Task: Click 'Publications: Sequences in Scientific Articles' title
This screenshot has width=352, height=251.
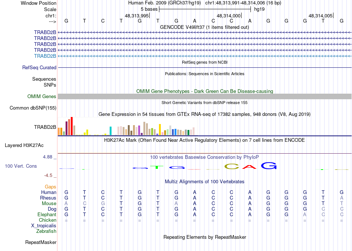Action: [x=205, y=74]
